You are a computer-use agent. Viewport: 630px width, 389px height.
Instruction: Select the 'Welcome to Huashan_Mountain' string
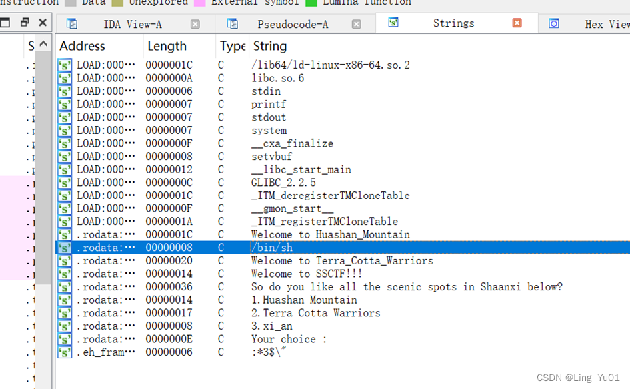tap(331, 235)
